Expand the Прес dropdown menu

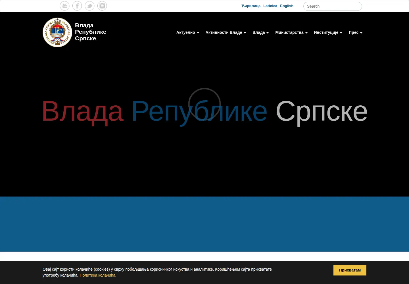point(356,32)
